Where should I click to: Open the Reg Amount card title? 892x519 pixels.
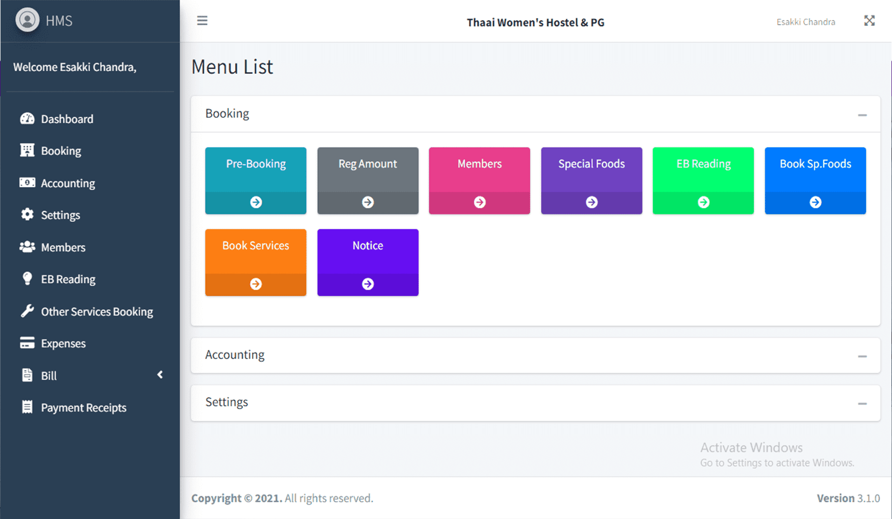[368, 164]
